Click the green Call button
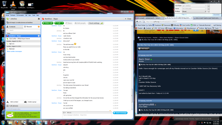 click(x=58, y=23)
